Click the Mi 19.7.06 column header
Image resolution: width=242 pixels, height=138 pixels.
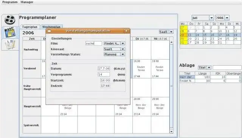tap(160, 39)
